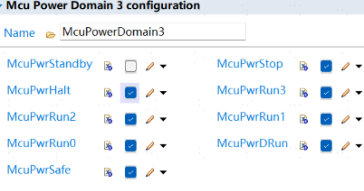Click the McuPwrHalt document icon
The image size is (364, 191).
pos(108,93)
